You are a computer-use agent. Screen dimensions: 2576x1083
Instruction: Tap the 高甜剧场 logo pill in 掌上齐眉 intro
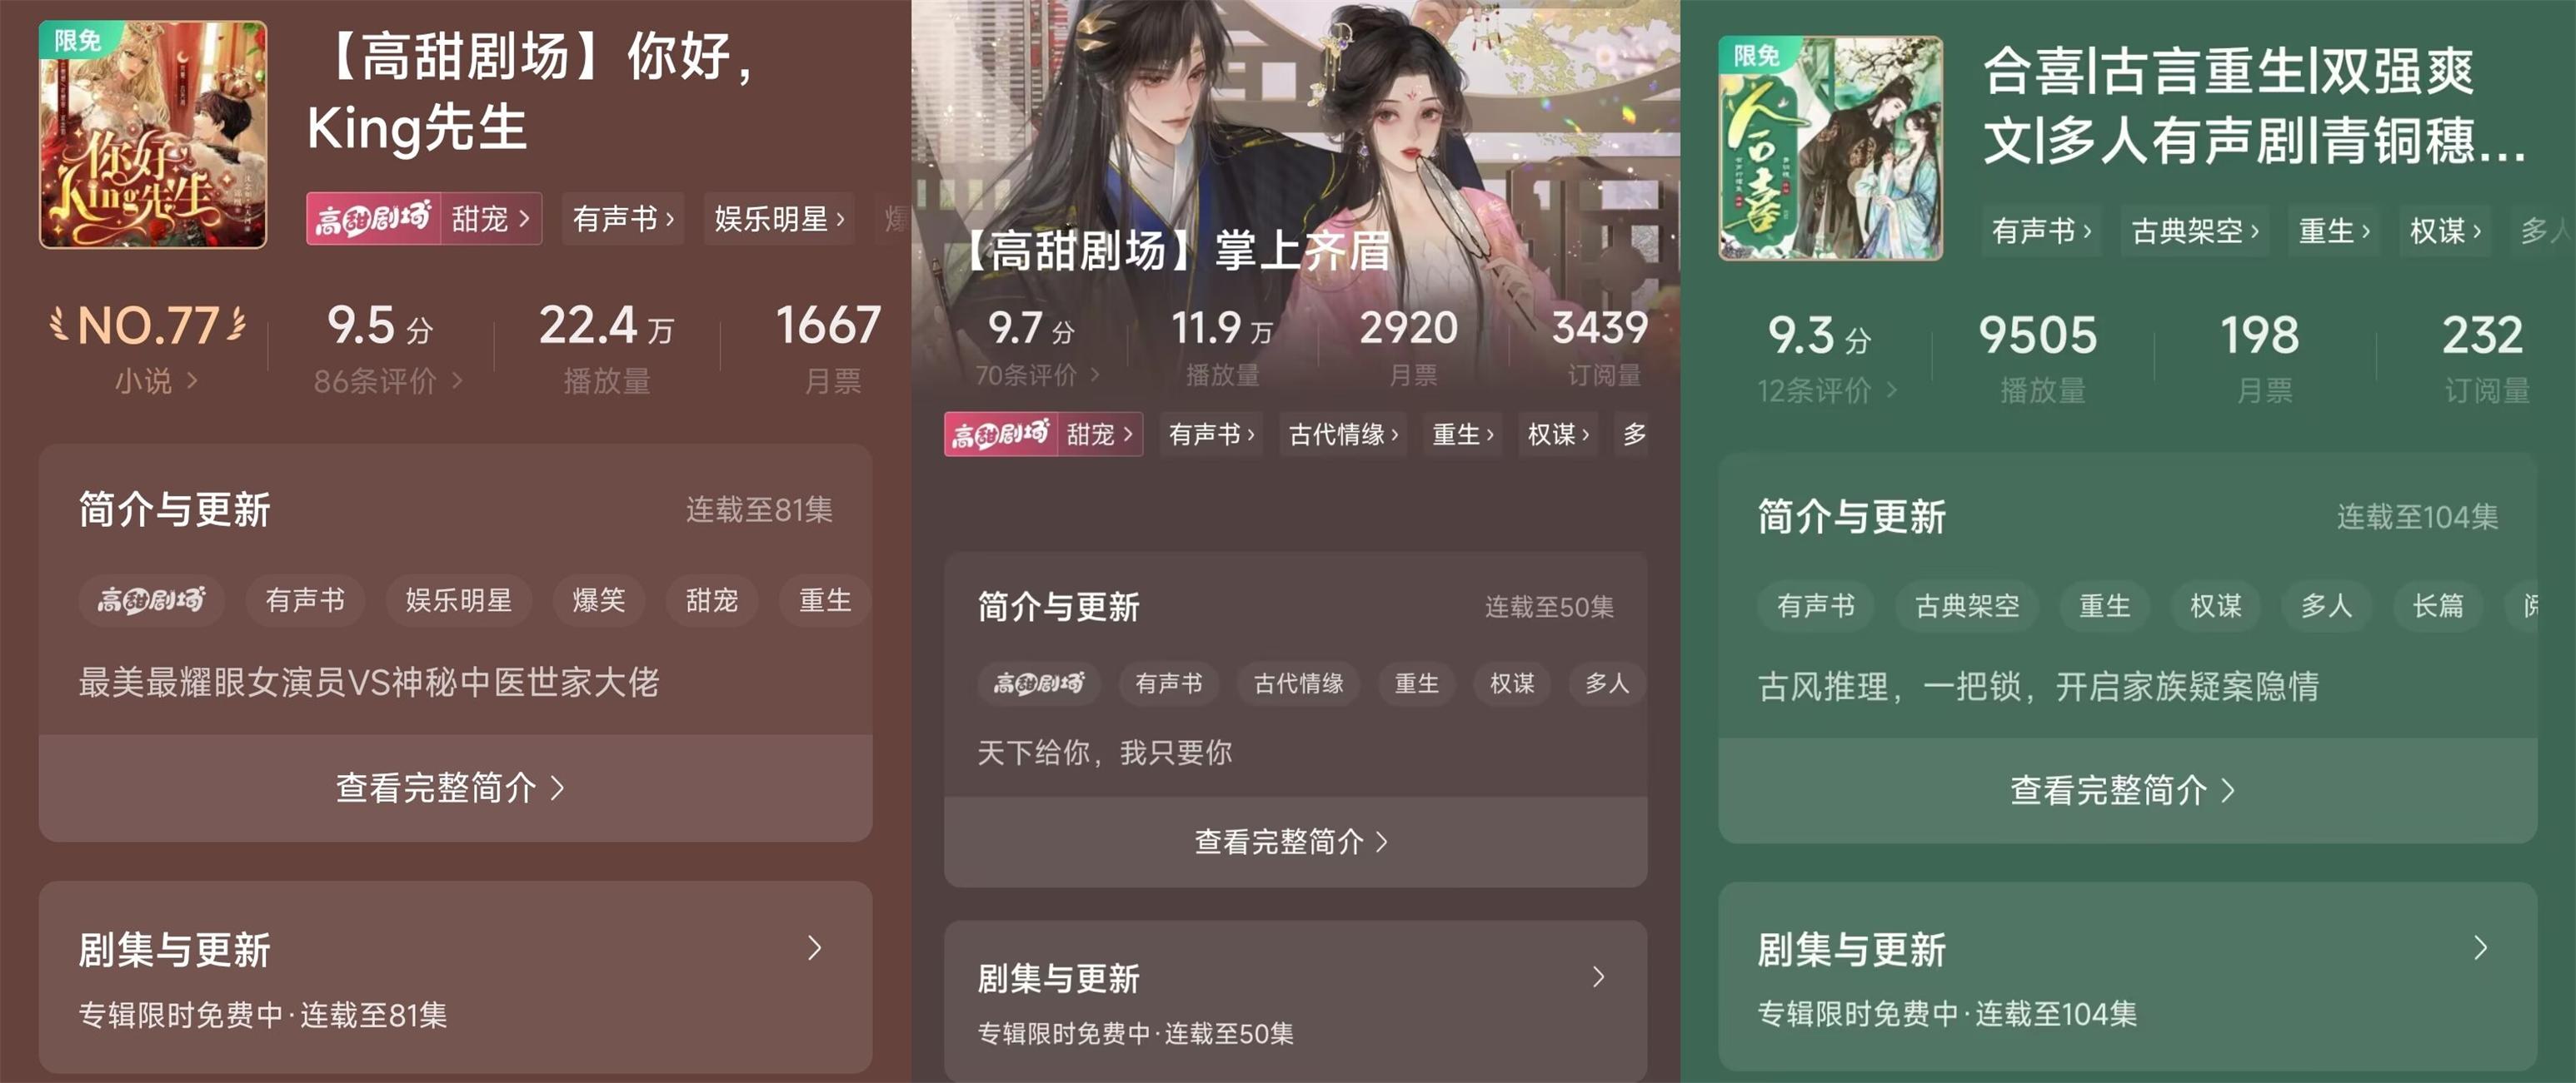pyautogui.click(x=1038, y=683)
